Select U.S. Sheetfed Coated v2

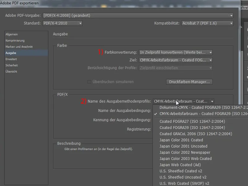(x=200, y=171)
